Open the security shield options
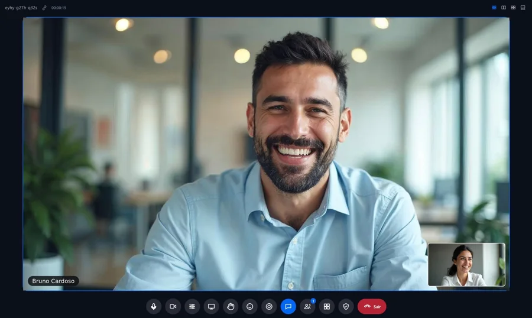Image resolution: width=532 pixels, height=318 pixels. 346,306
